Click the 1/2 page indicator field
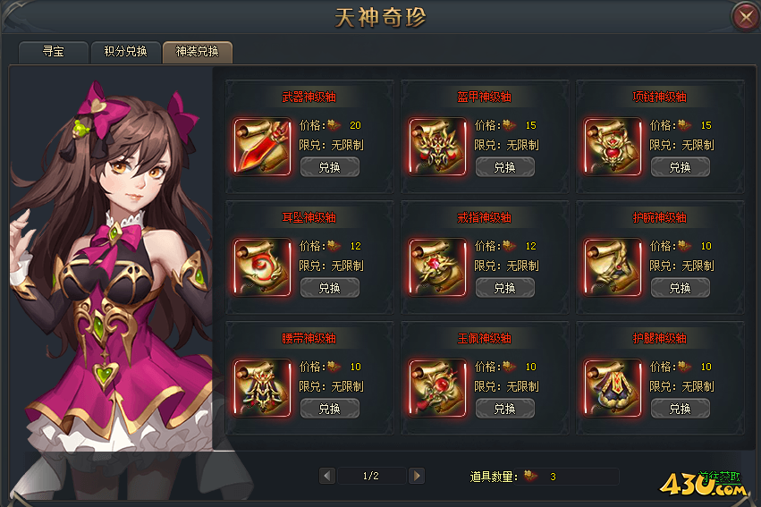 point(371,476)
